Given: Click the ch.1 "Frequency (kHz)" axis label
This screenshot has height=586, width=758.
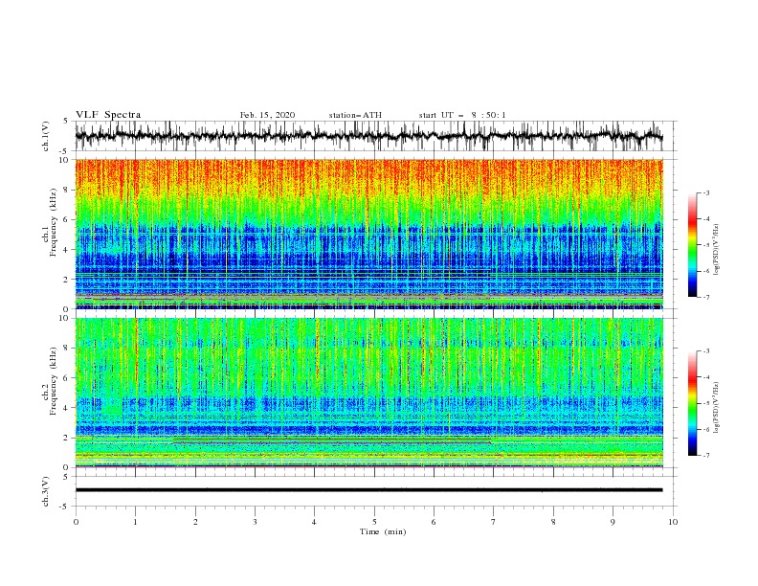Looking at the screenshot, I should click(x=54, y=220).
